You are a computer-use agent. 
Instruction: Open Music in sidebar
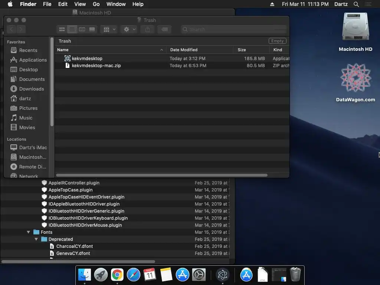click(22, 118)
